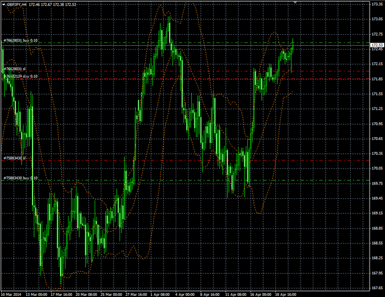Select the current price tag 172.53
Image resolution: width=385 pixels, height=297 pixels.
tap(377, 45)
